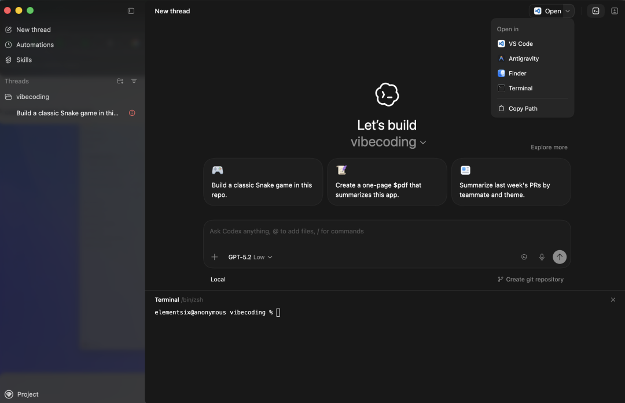Click the microphone dictation icon
625x403 pixels.
(x=542, y=257)
